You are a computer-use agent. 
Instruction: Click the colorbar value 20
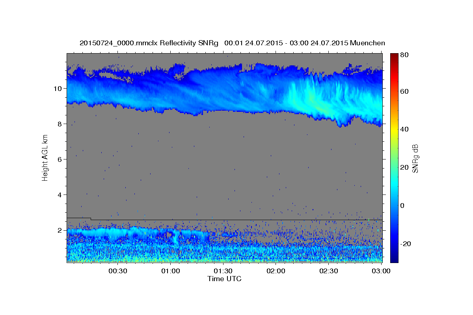tap(405, 167)
